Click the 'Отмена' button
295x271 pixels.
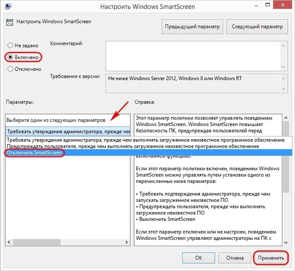pos(235,257)
